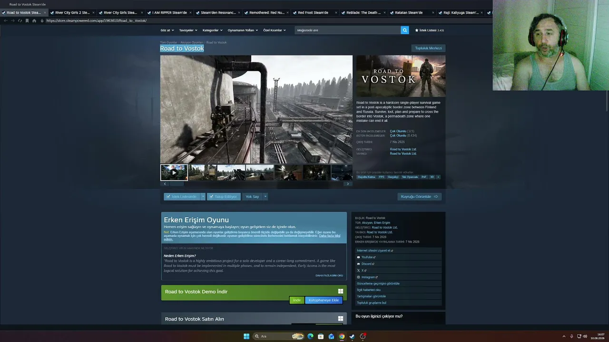609x342 pixels.
Task: Click the magnifier search button in the store bar
Action: coord(405,30)
